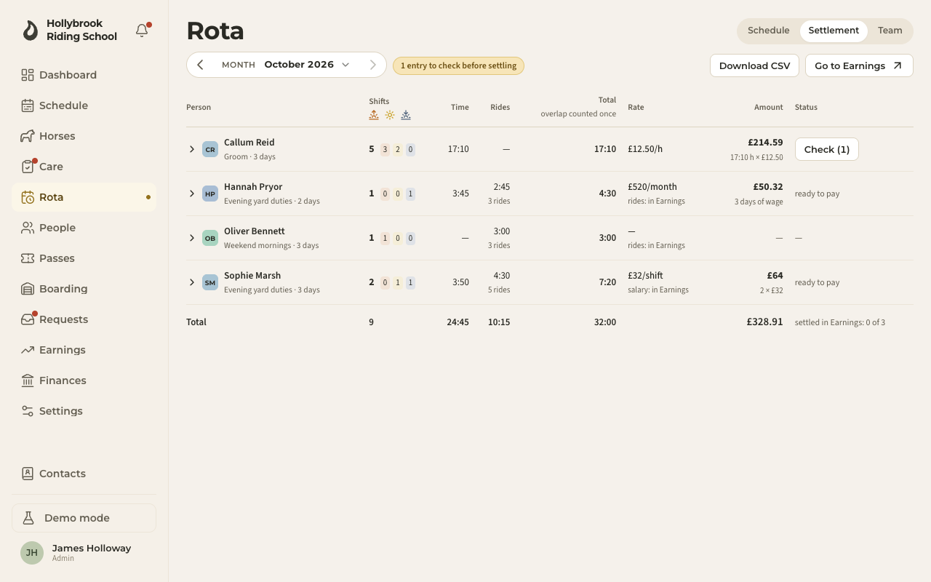Click Hannah Pryor's £520/month rate

click(x=652, y=187)
